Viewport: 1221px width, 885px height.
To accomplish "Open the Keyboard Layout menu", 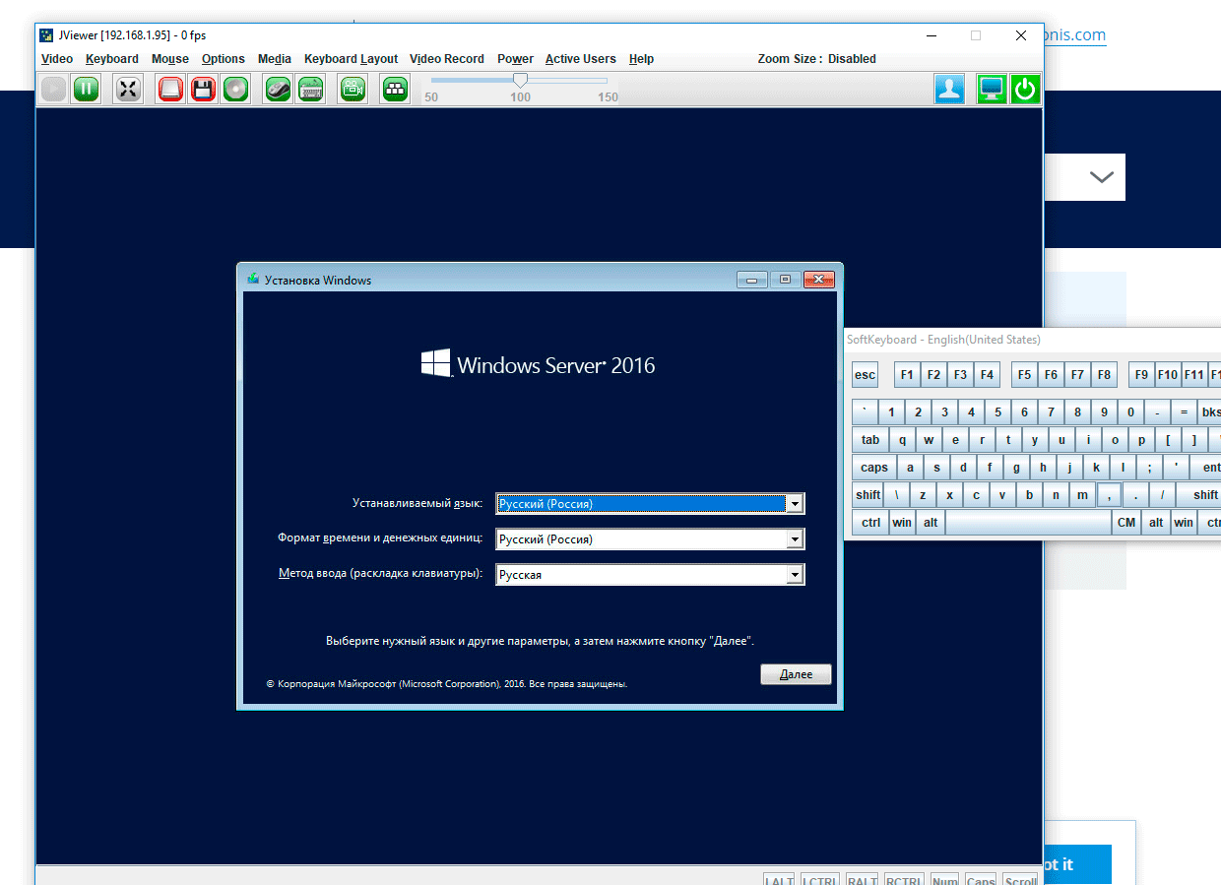I will point(352,59).
